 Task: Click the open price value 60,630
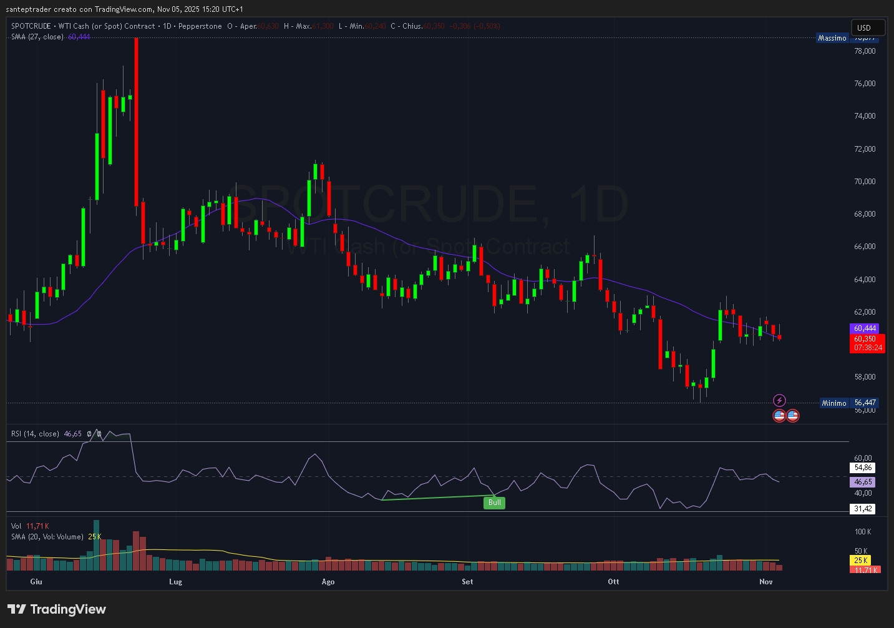[268, 26]
